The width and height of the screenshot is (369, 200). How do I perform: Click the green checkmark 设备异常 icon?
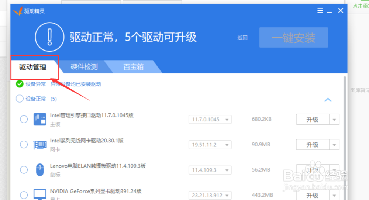pyautogui.click(x=20, y=84)
